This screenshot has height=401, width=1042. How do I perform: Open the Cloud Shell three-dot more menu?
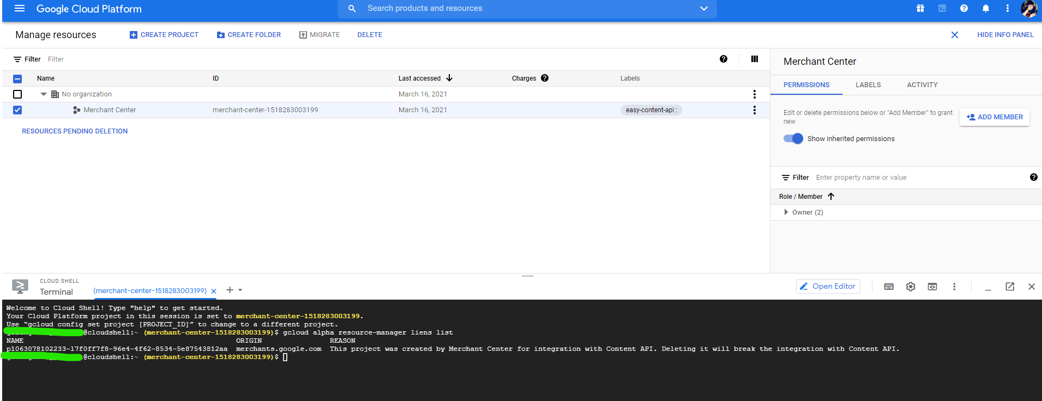[954, 287]
